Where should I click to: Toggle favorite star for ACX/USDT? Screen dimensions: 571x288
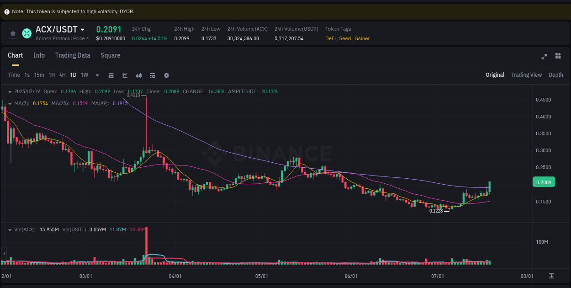click(13, 33)
